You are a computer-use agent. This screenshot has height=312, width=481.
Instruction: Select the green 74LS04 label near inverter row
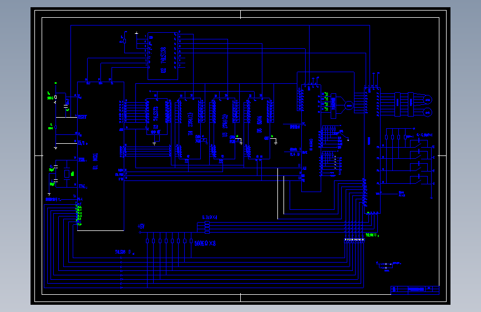(x=372, y=235)
